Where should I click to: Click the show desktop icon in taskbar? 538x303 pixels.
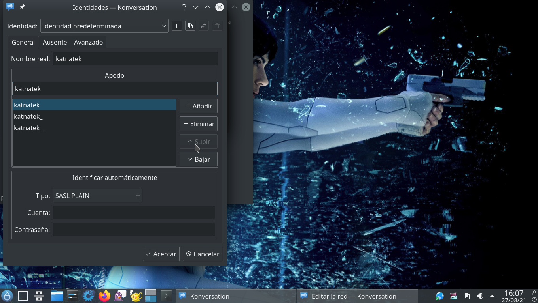click(x=23, y=296)
